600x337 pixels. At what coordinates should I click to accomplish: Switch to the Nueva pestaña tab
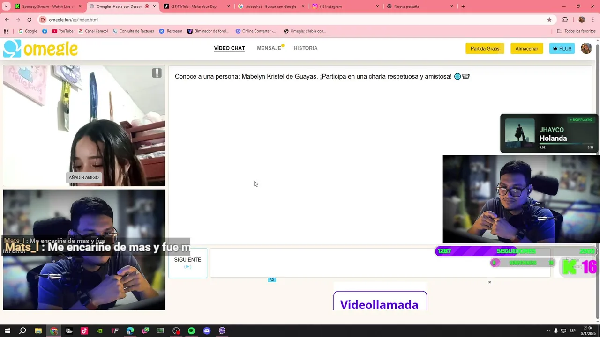(x=420, y=7)
